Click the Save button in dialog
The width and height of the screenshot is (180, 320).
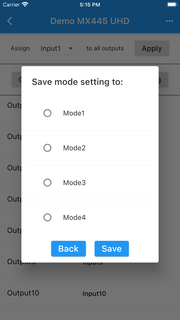(x=112, y=249)
